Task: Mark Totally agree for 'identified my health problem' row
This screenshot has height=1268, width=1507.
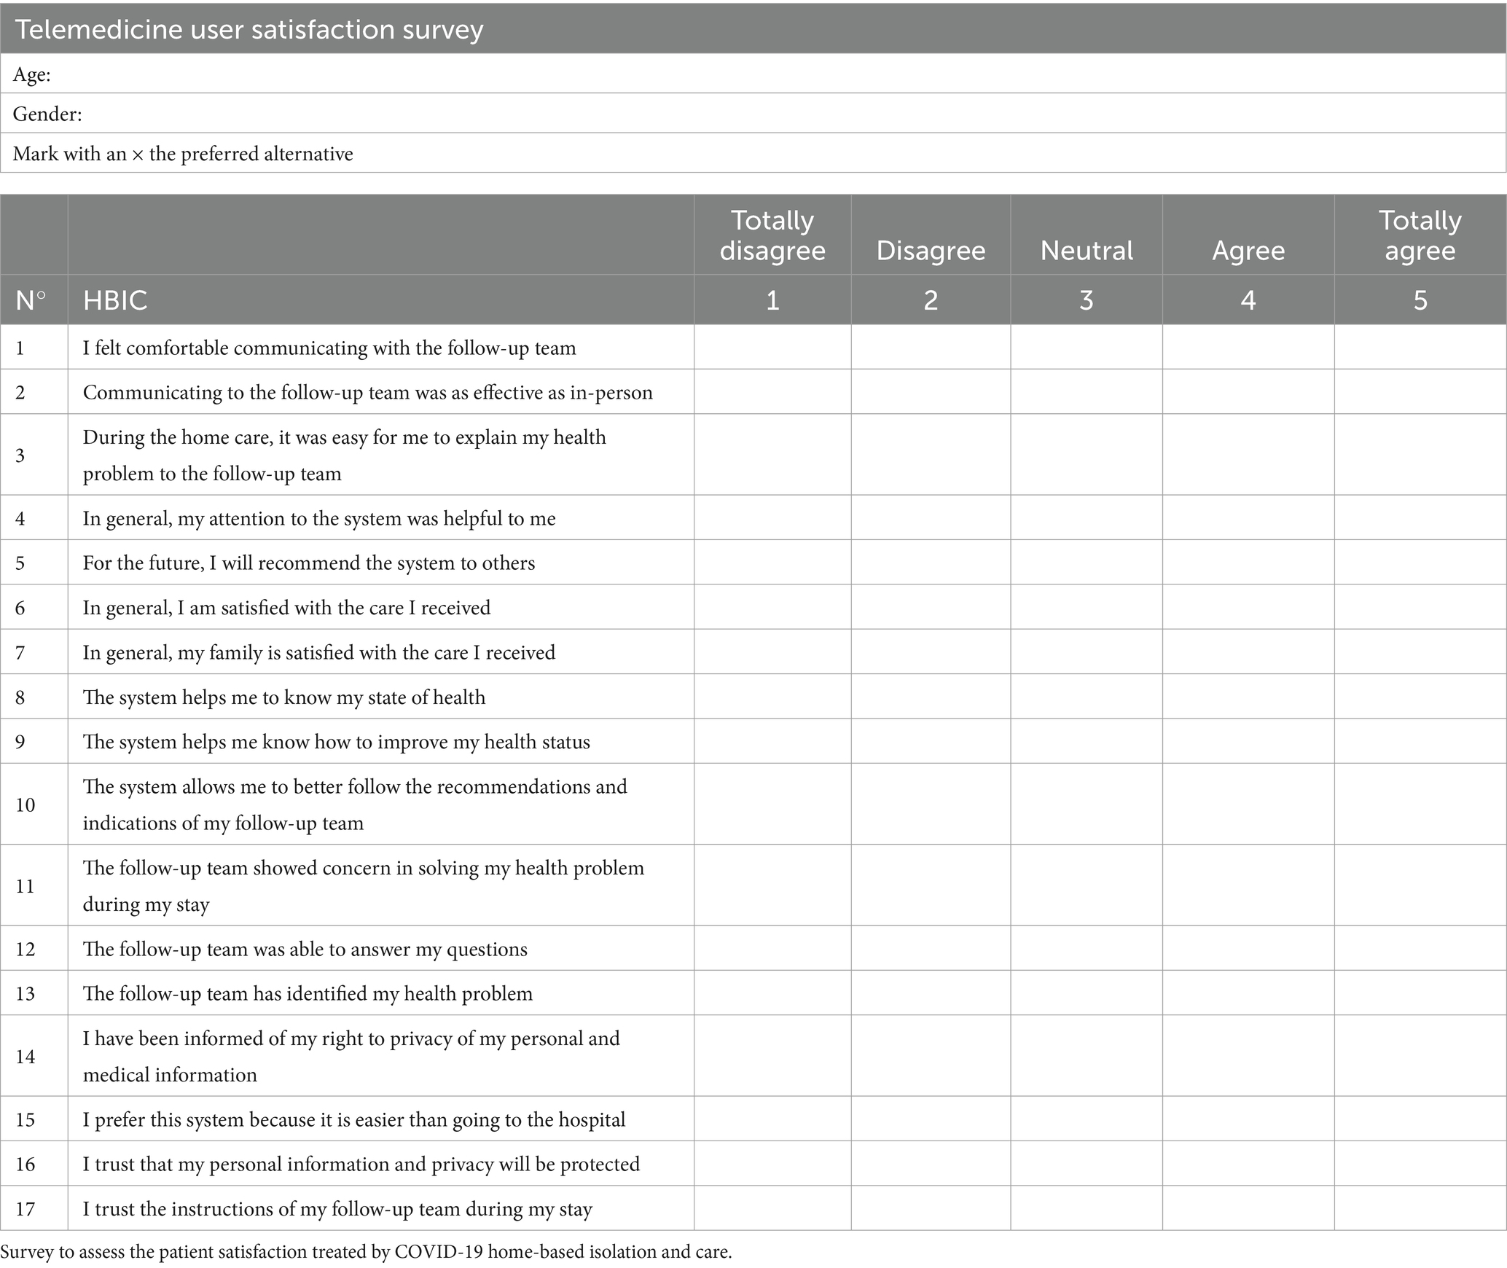Action: pos(1420,993)
